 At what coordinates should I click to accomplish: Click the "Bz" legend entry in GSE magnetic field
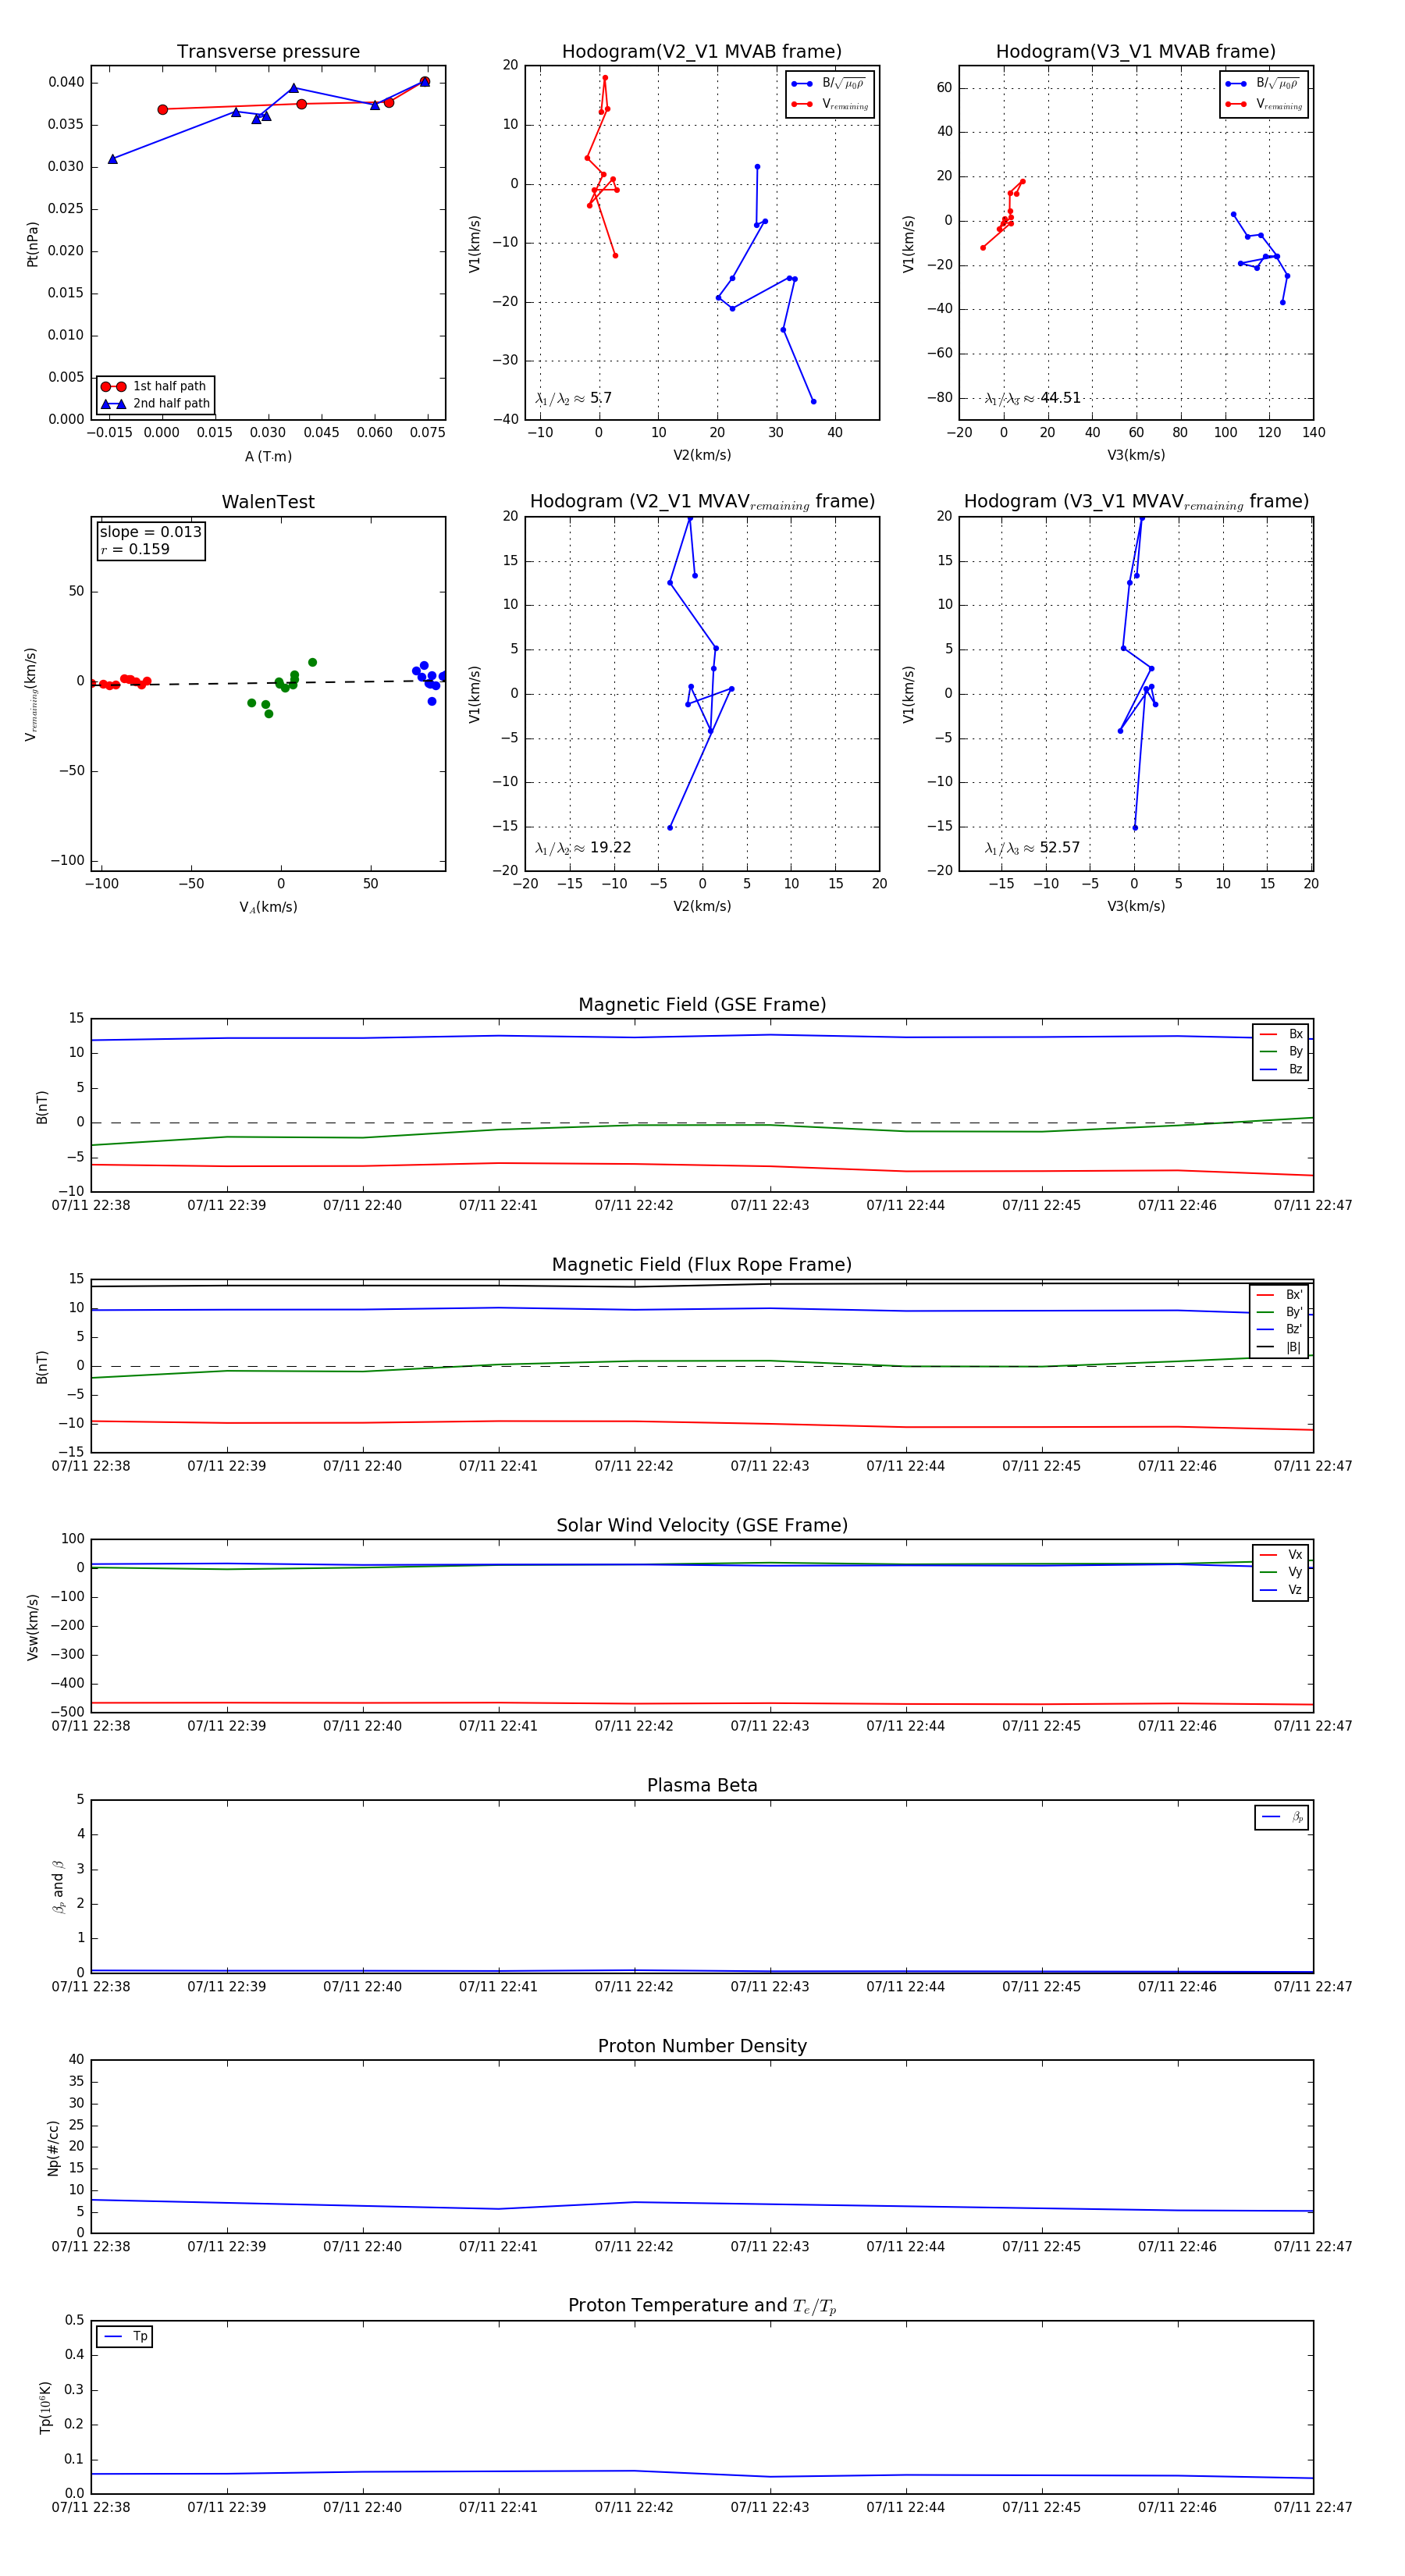(1281, 1069)
